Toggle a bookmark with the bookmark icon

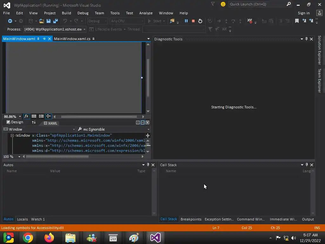(x=297, y=21)
